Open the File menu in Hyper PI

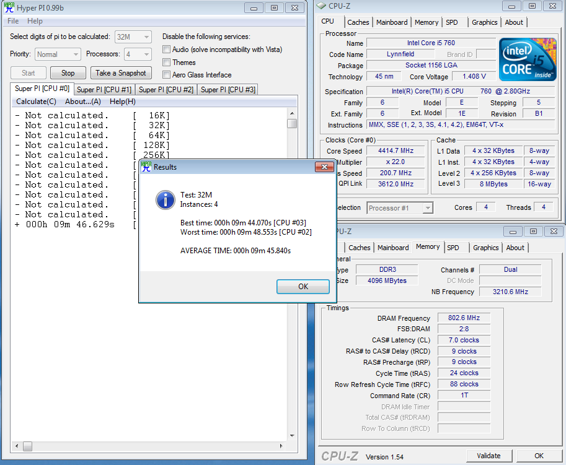coord(13,21)
